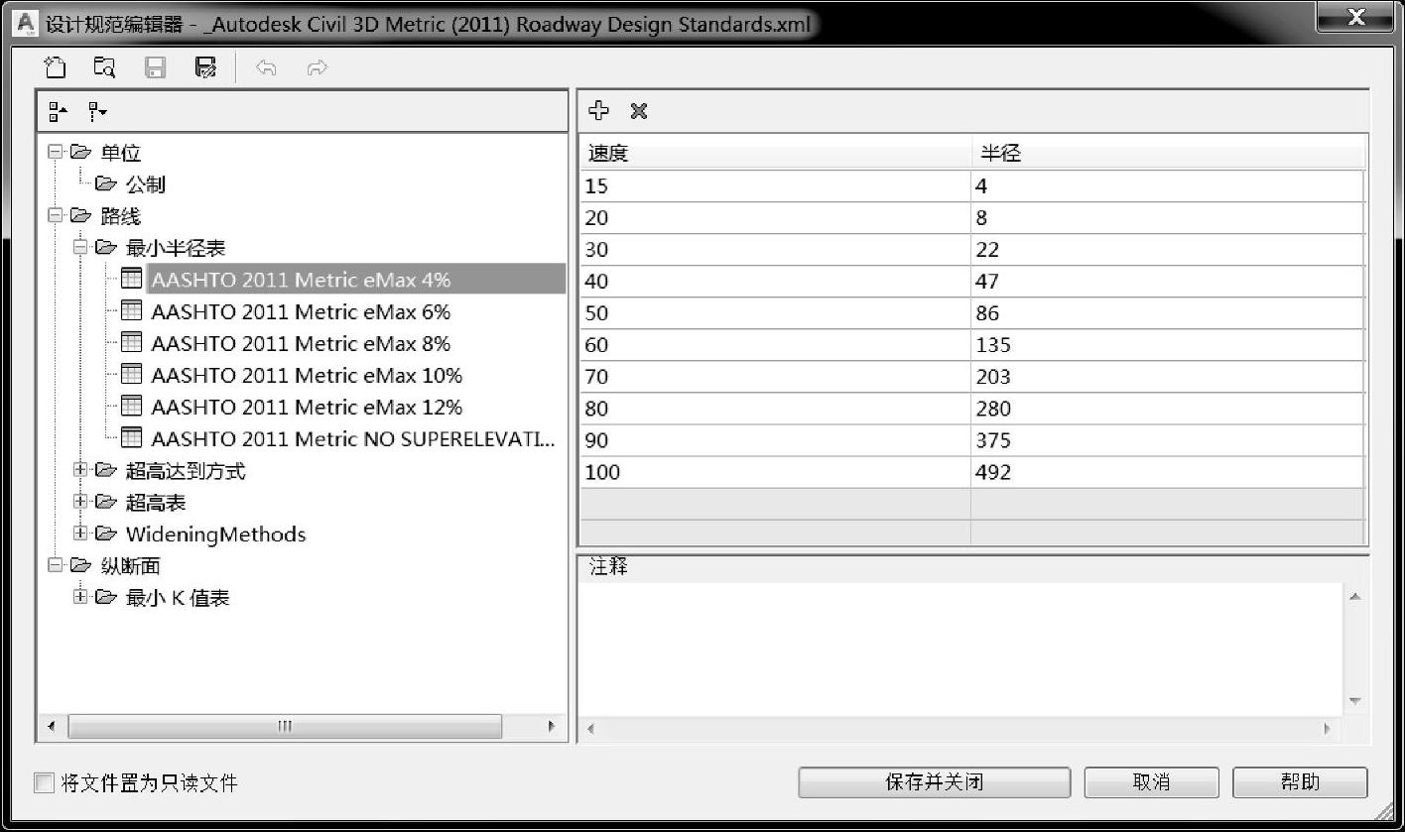Click the Redo arrow icon
The height and width of the screenshot is (832, 1405).
tap(317, 67)
